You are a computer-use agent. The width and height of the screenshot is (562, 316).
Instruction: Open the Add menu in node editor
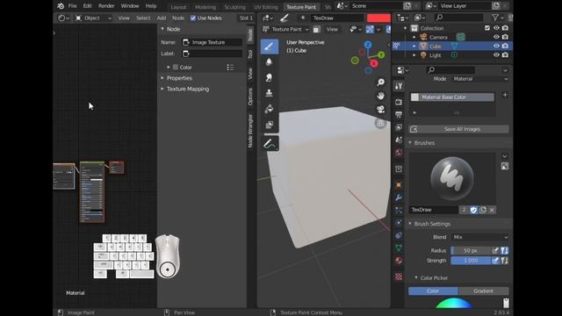click(x=162, y=18)
